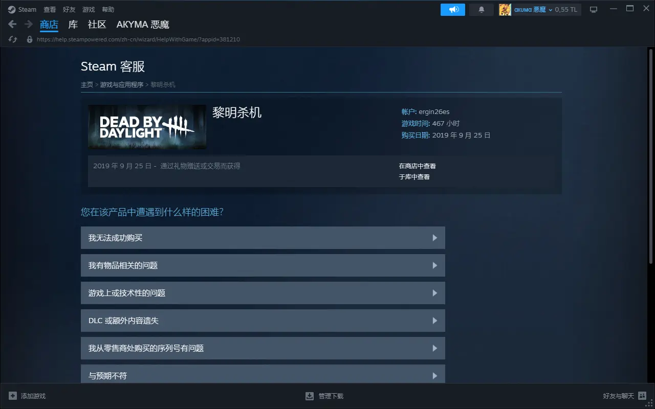Open the 好友 menu
The width and height of the screenshot is (655, 409).
[69, 9]
